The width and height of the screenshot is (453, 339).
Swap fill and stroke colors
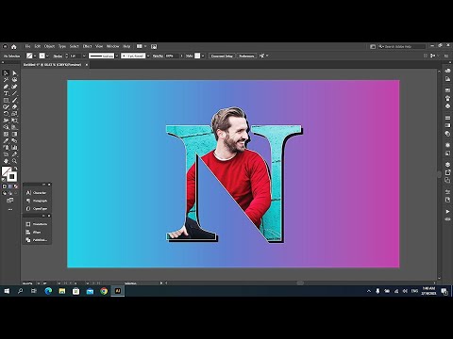(16, 169)
